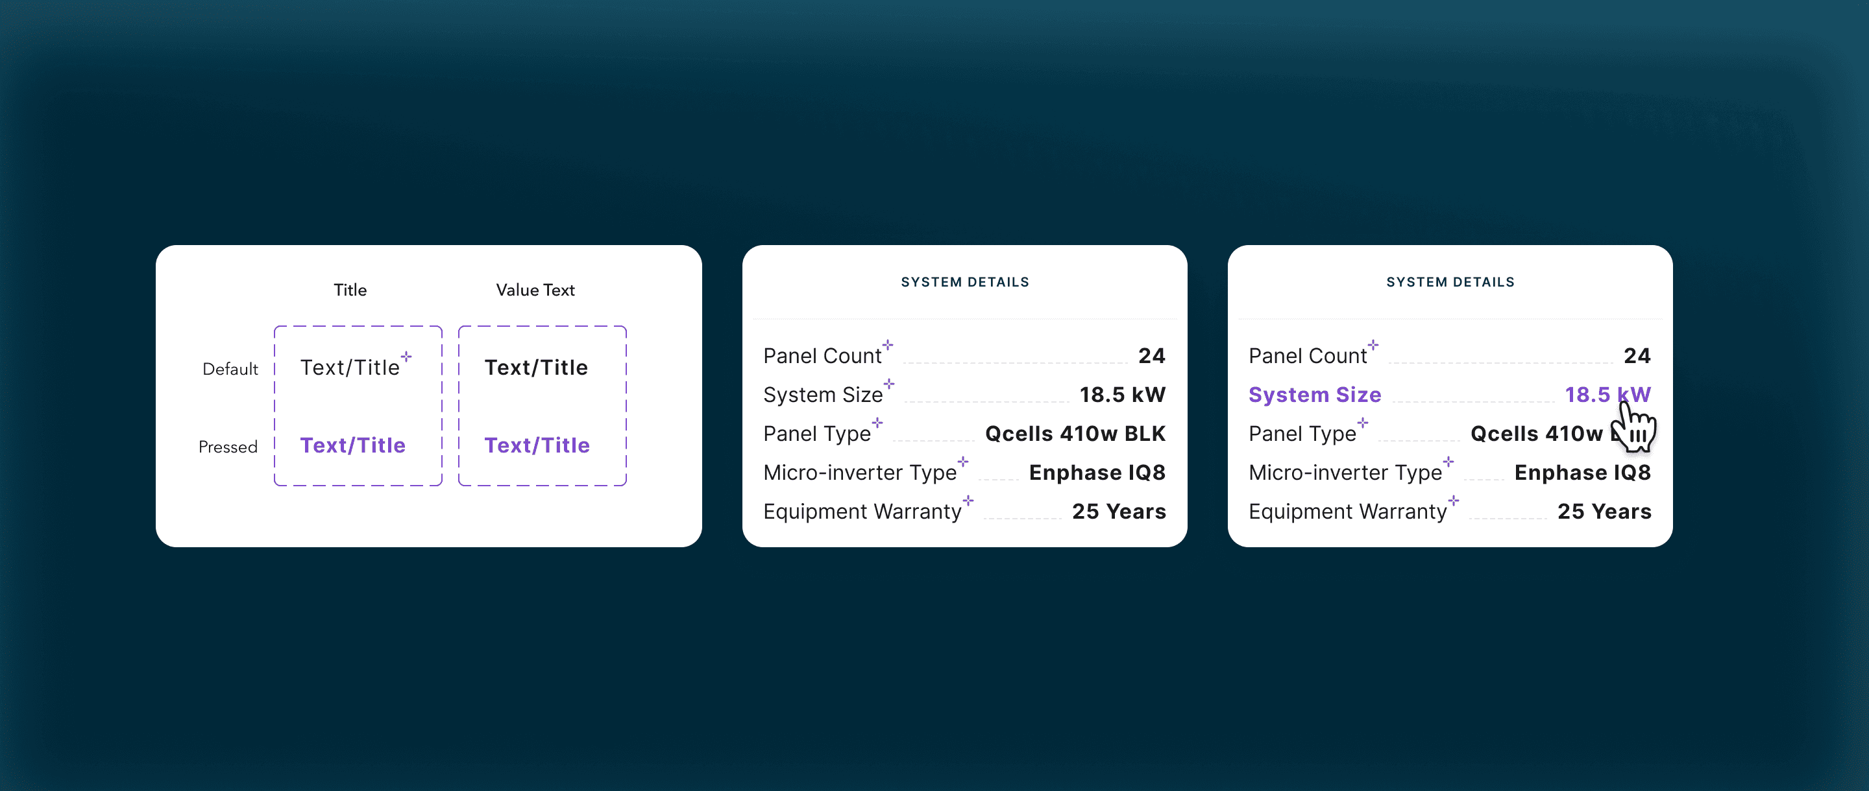Select the purple highlighted System Size label

click(x=1314, y=394)
